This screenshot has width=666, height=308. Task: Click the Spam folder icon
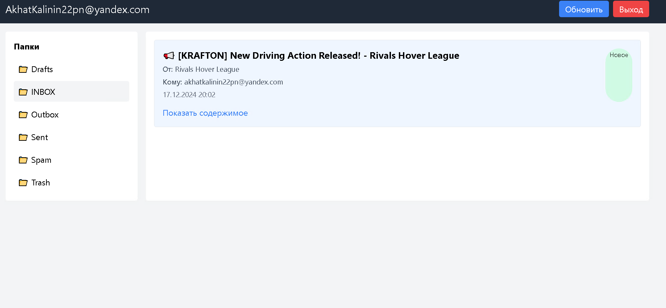23,160
